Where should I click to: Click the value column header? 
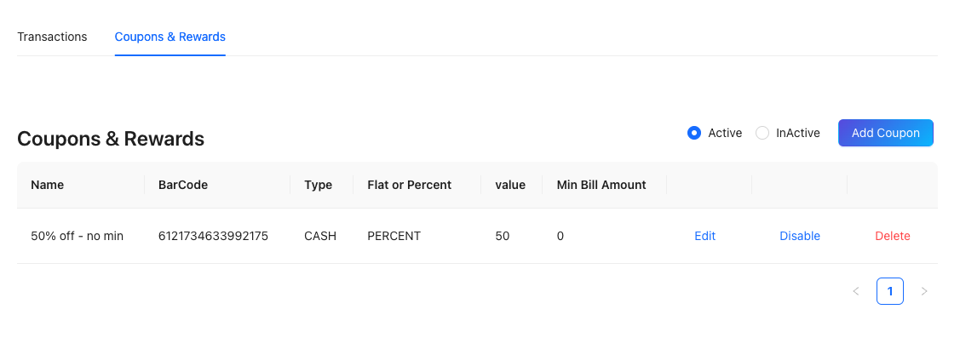510,185
